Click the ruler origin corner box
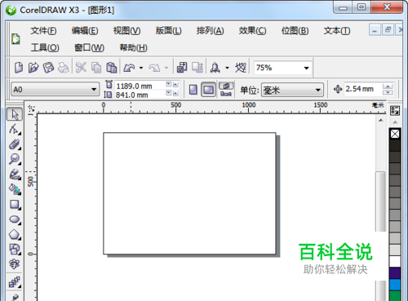 point(32,108)
